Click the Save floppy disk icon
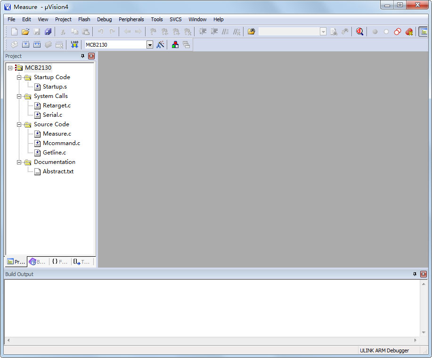The image size is (432, 358). (x=37, y=32)
